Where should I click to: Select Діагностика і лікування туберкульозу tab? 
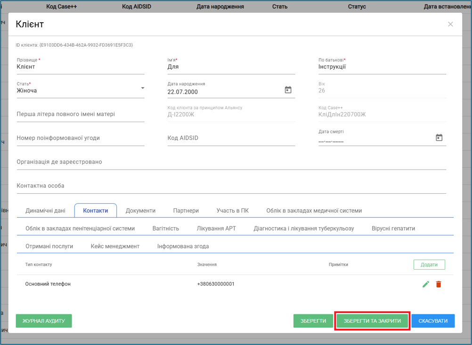point(304,229)
